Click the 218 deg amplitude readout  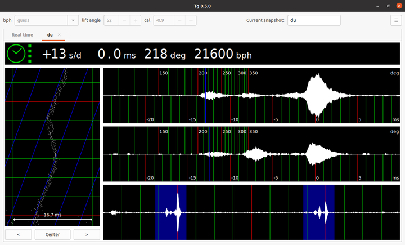coord(165,54)
